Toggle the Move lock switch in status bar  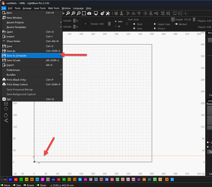pyautogui.click(x=2, y=185)
